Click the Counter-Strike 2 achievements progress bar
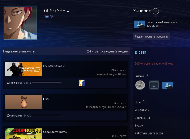 [x=46, y=83]
